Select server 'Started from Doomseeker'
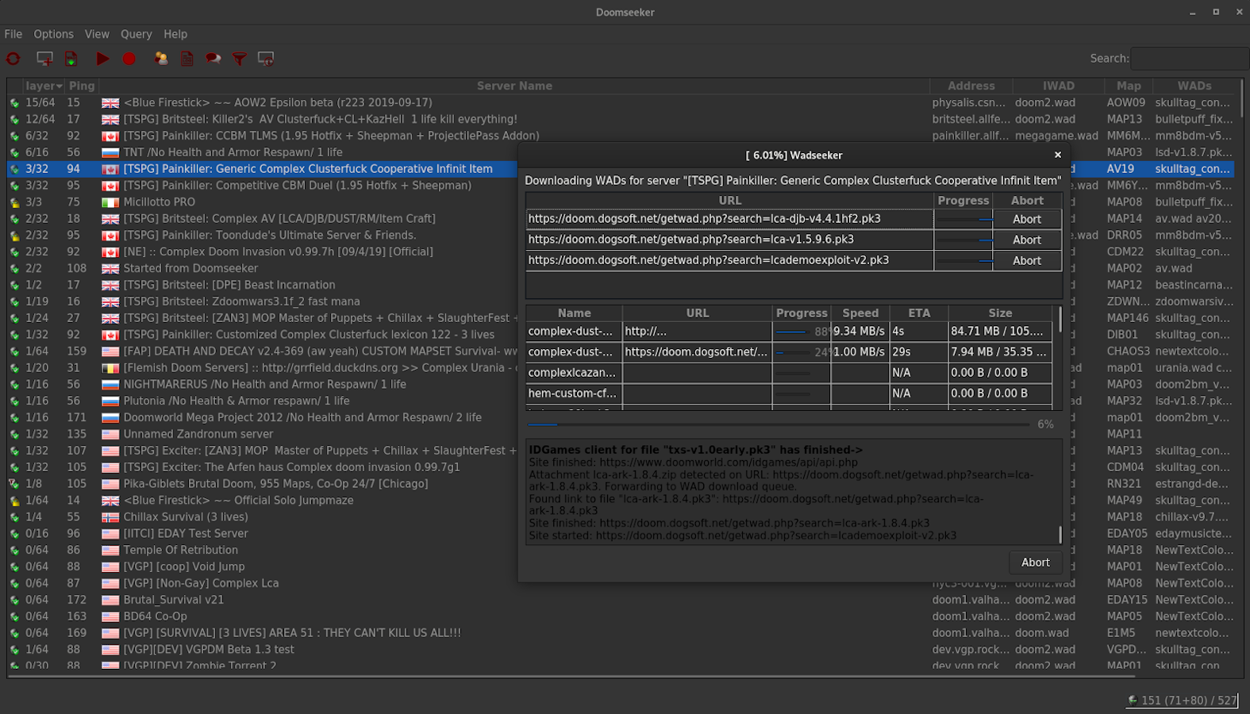Viewport: 1250px width, 714px height. [x=190, y=269]
